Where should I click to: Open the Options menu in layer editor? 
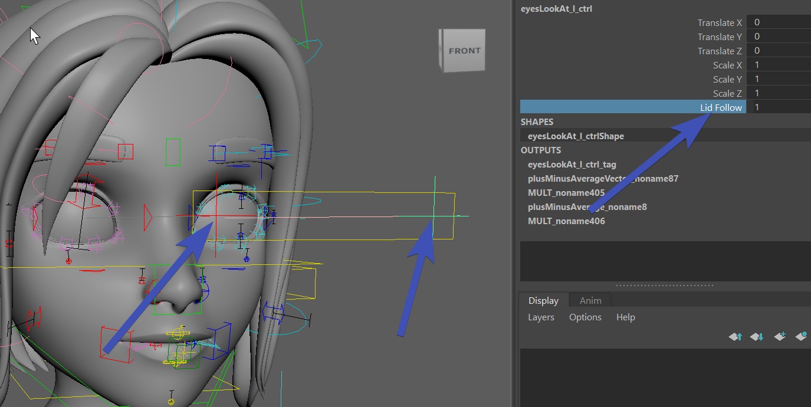coord(585,317)
